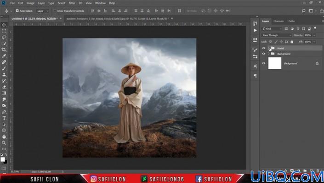Enable Show Transform Controls checkbox
The width and height of the screenshot is (324, 183).
pyautogui.click(x=55, y=11)
